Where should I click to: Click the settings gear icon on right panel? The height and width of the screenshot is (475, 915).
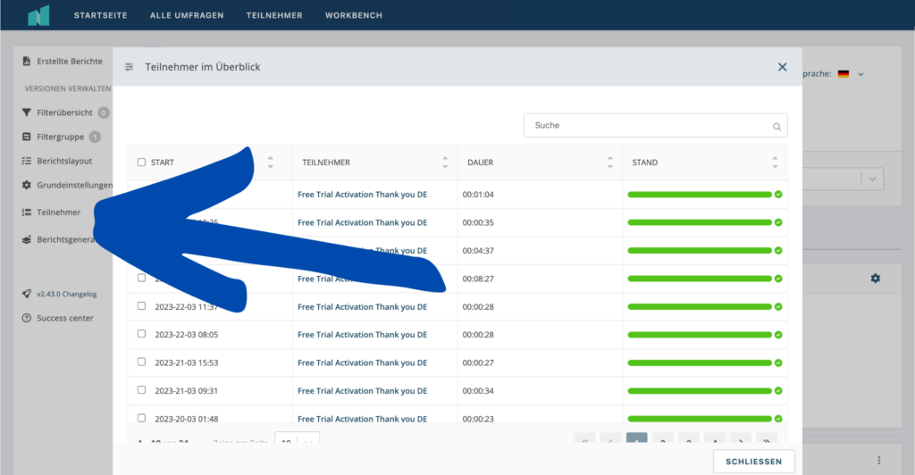(x=875, y=279)
